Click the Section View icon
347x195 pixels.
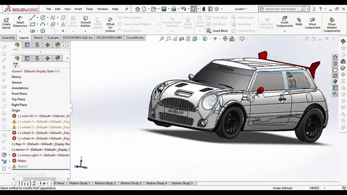point(182,39)
